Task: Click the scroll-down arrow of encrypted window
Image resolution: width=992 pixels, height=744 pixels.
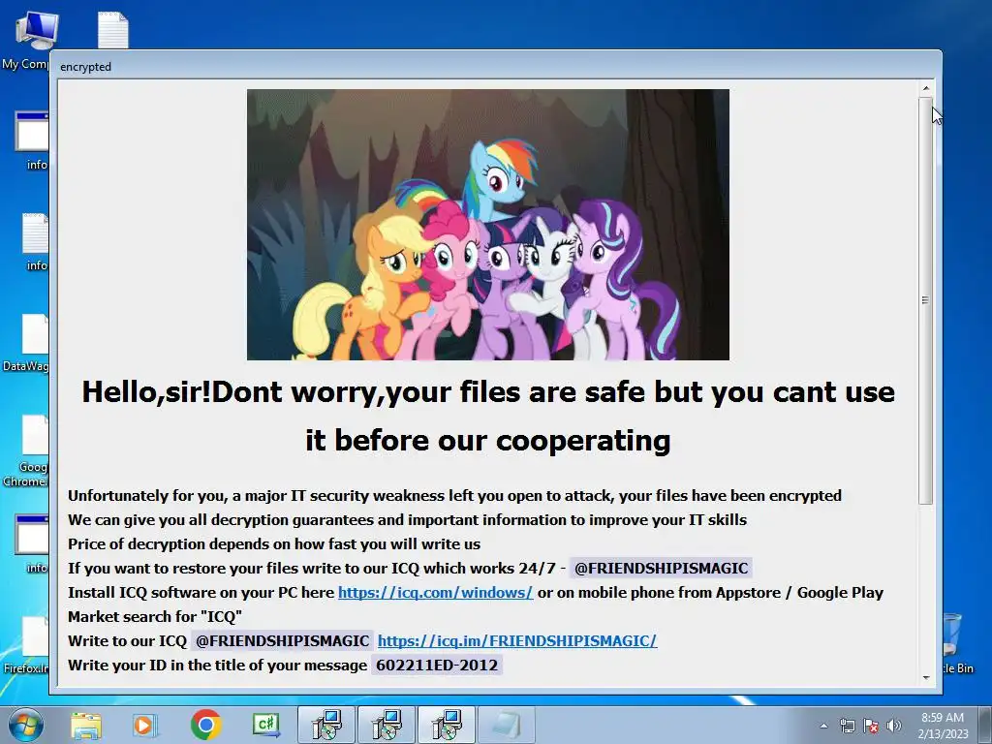Action: (x=925, y=677)
